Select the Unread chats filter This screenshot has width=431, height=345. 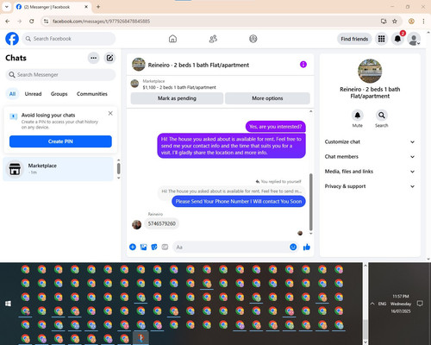pyautogui.click(x=33, y=94)
